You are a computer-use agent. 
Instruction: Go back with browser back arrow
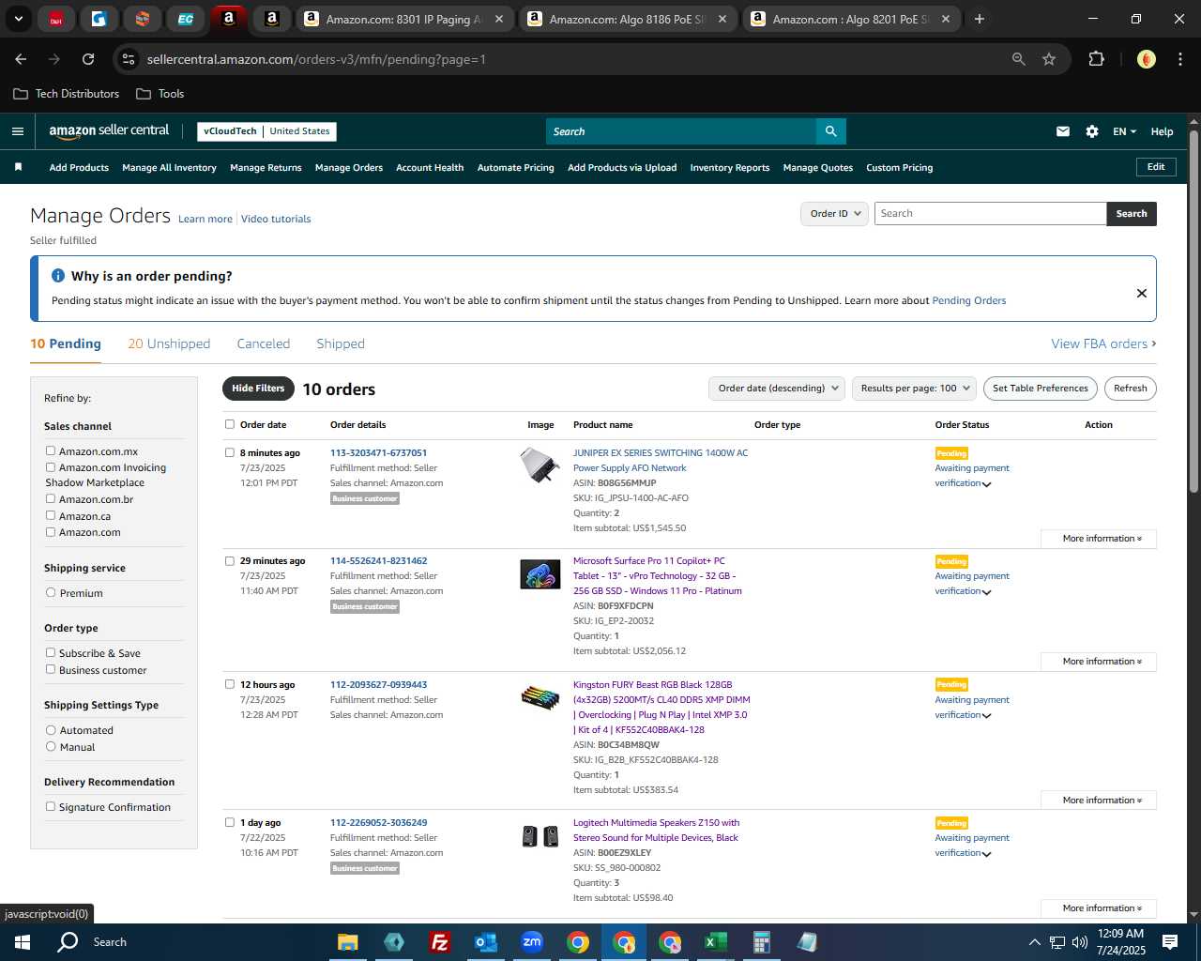(21, 59)
